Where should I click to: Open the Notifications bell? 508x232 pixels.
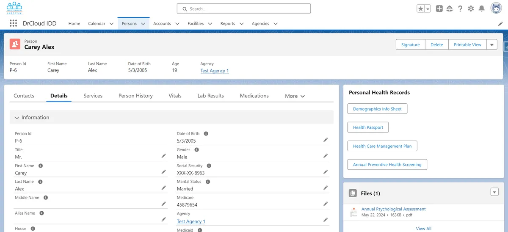(482, 8)
